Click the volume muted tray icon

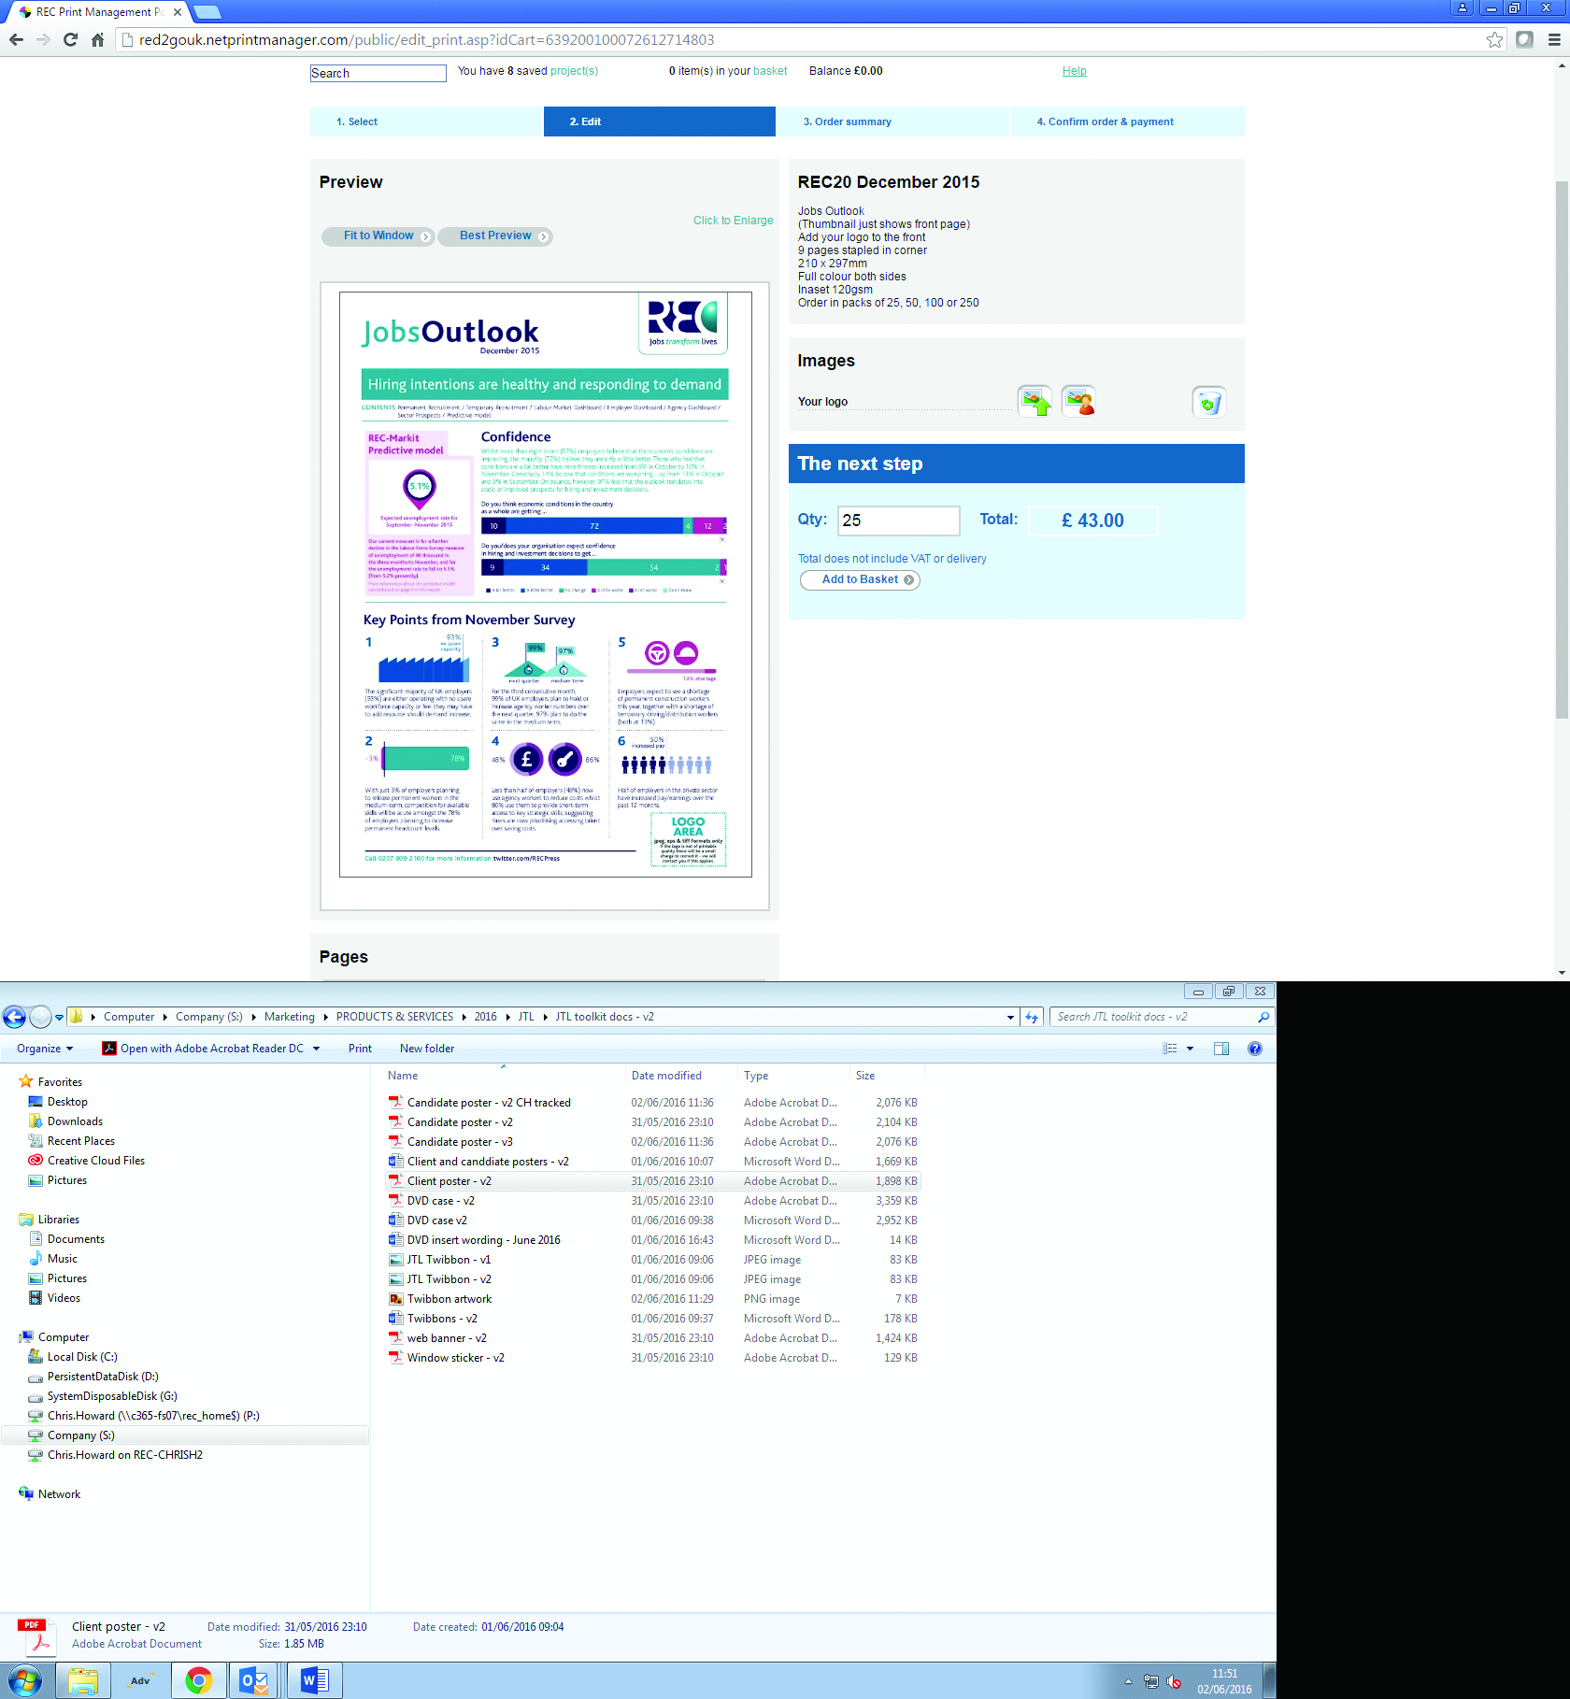click(1175, 1682)
